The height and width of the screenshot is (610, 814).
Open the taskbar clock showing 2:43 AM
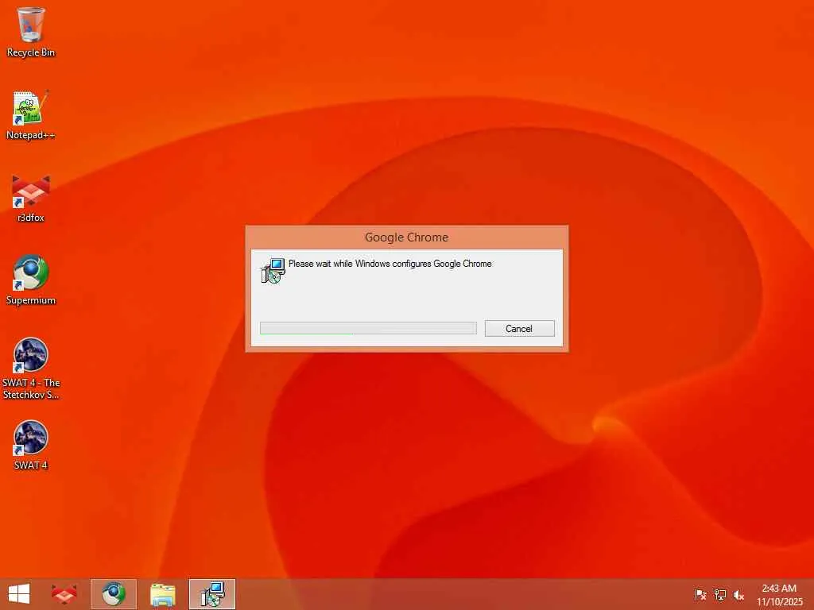(x=779, y=594)
